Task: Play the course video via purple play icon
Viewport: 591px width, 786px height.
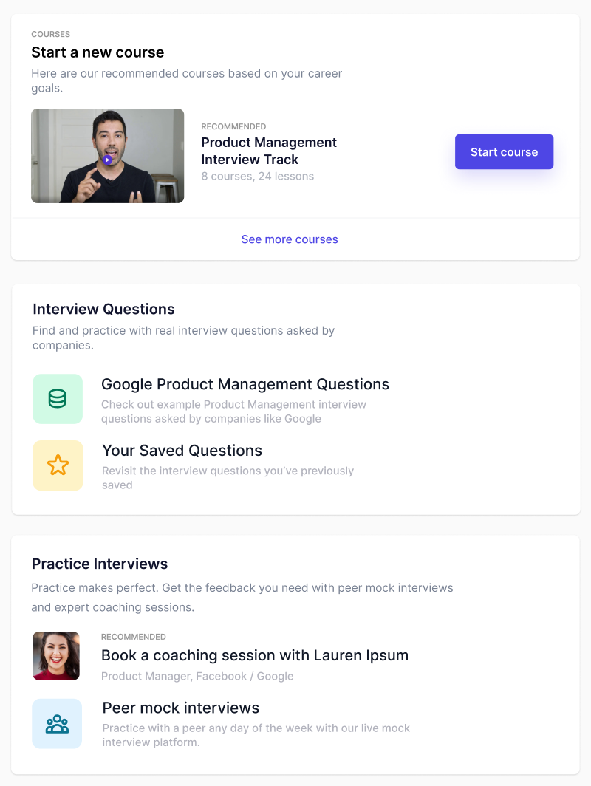Action: [107, 160]
